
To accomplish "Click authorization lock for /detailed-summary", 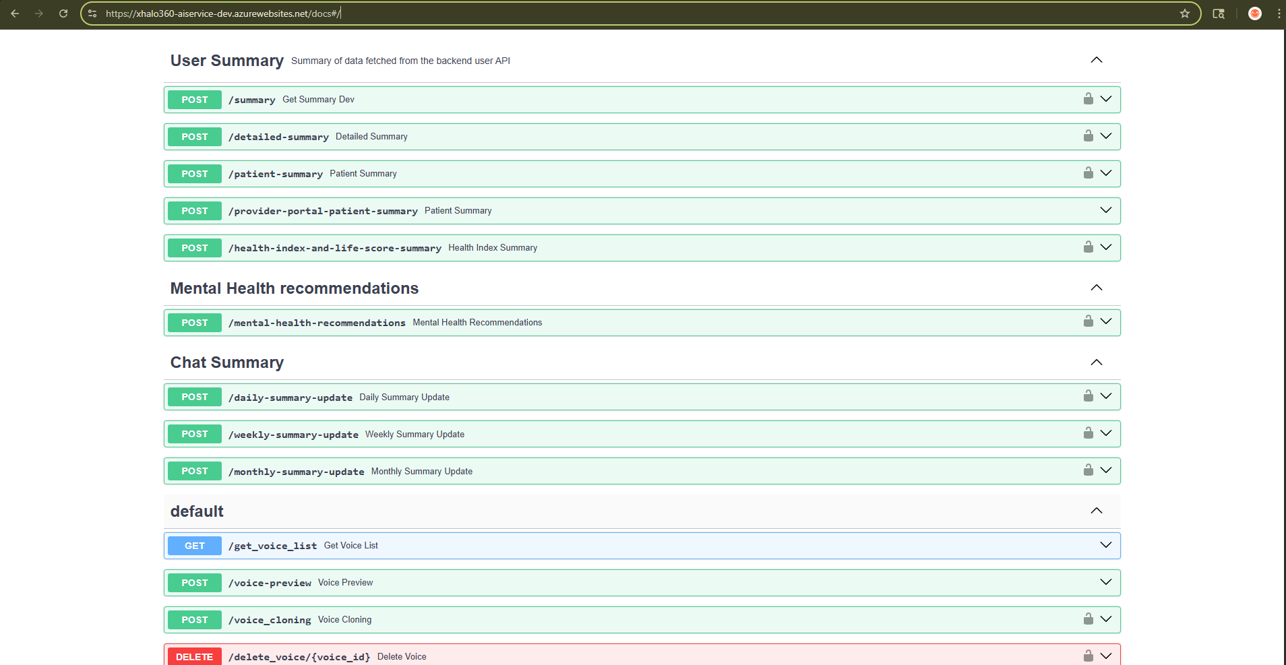I will click(x=1088, y=136).
